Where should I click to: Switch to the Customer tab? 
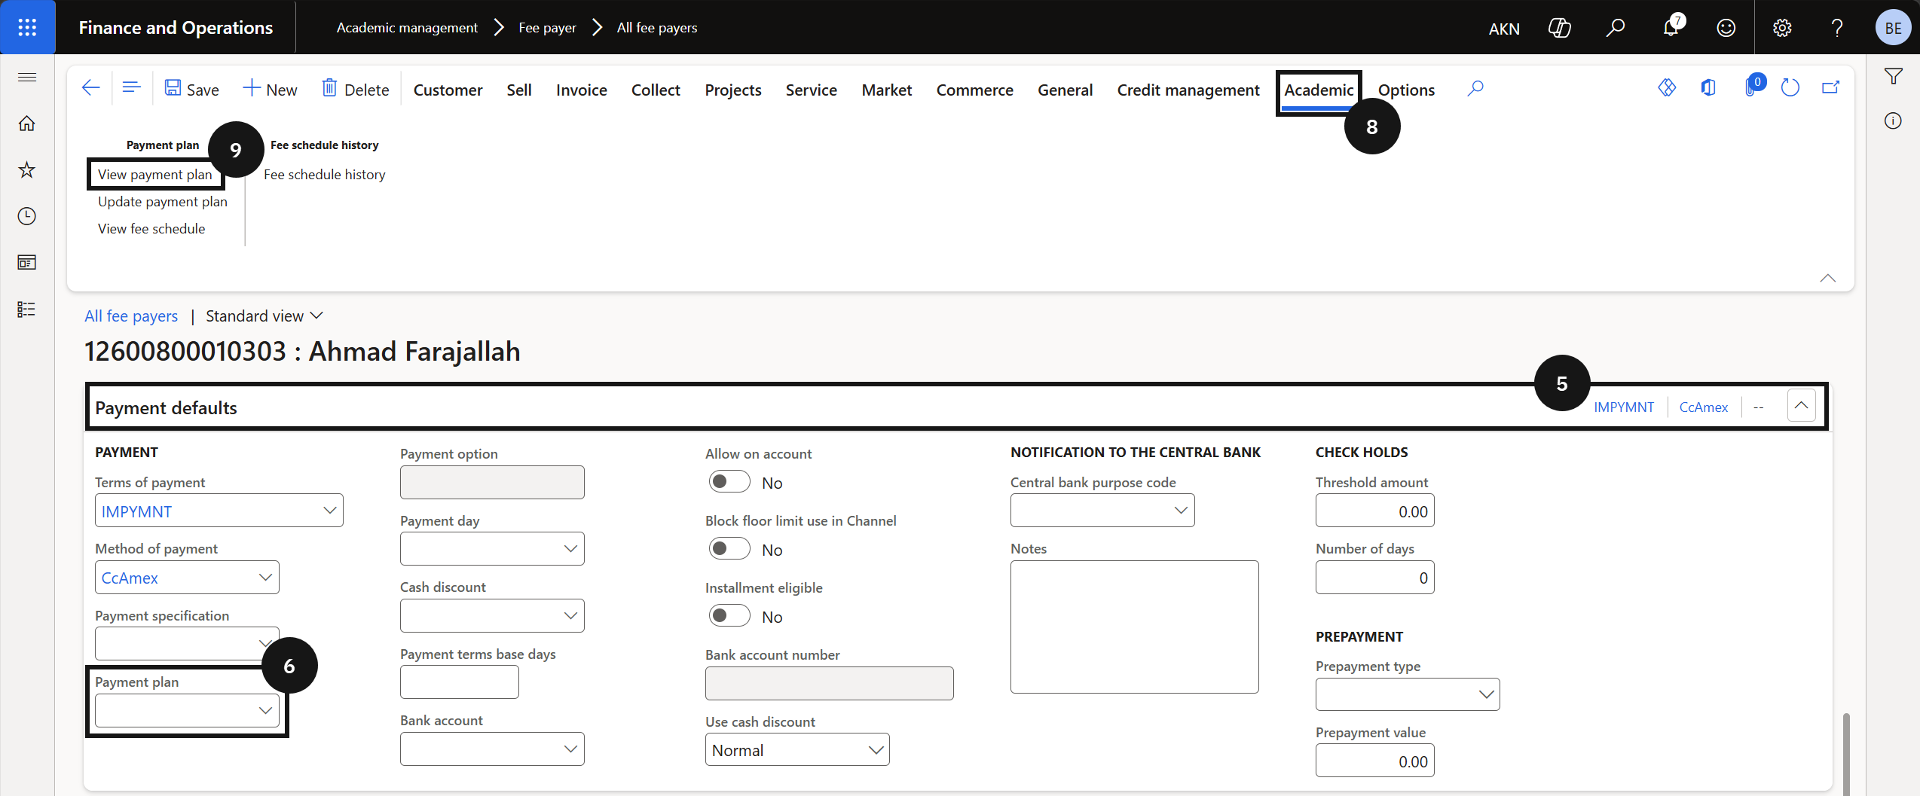448,90
